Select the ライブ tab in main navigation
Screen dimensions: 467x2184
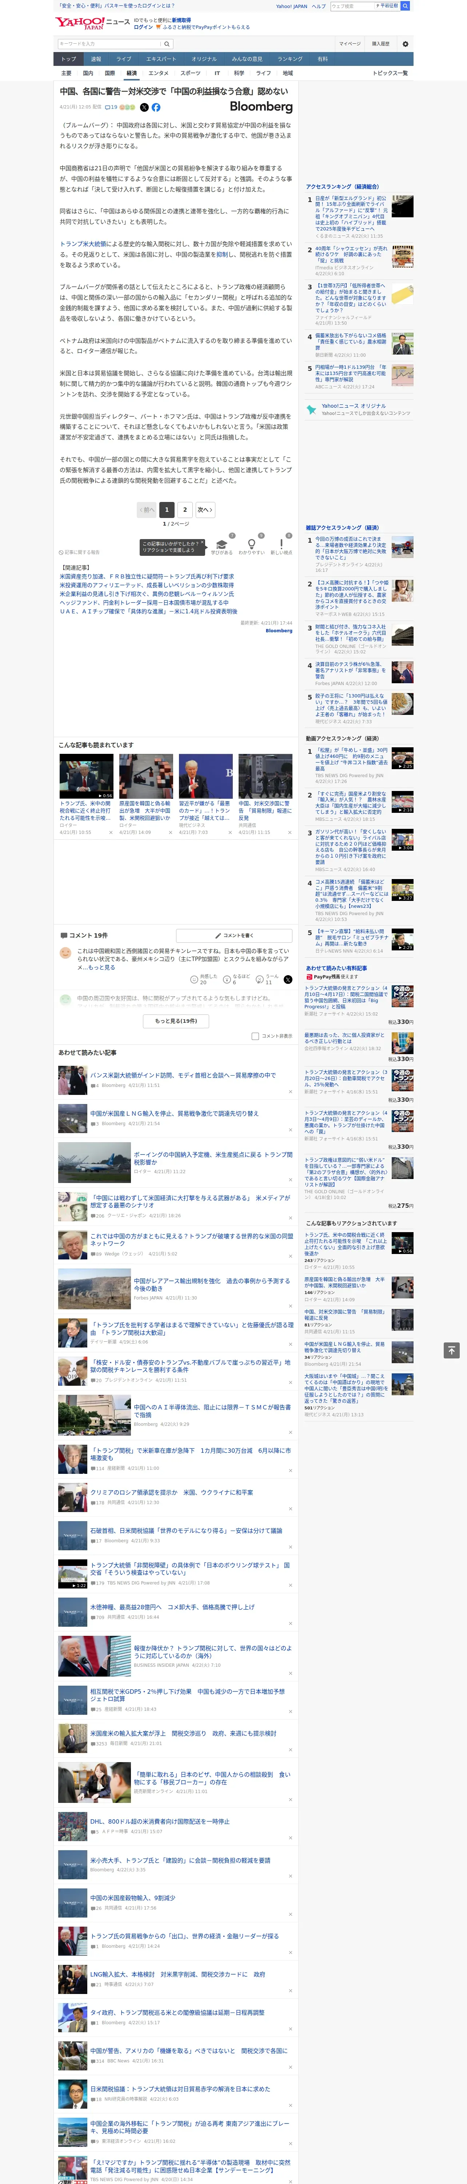124,59
